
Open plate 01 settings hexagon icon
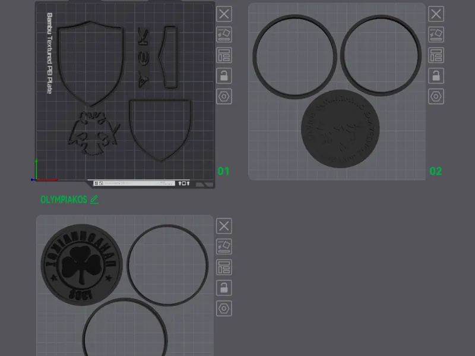(x=224, y=96)
